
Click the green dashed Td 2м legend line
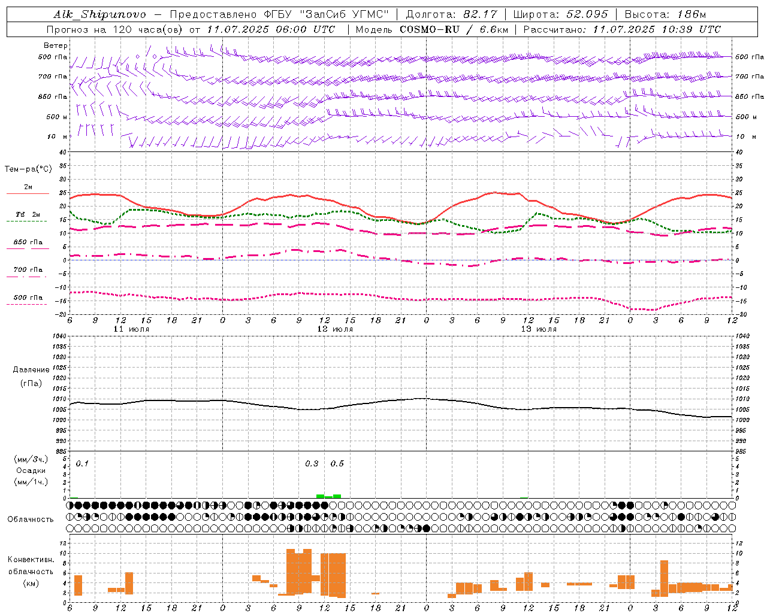click(28, 221)
